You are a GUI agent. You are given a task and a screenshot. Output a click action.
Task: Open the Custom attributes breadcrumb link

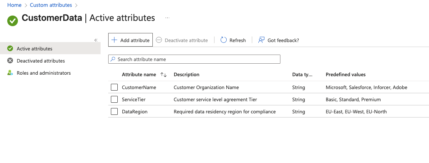(x=51, y=5)
